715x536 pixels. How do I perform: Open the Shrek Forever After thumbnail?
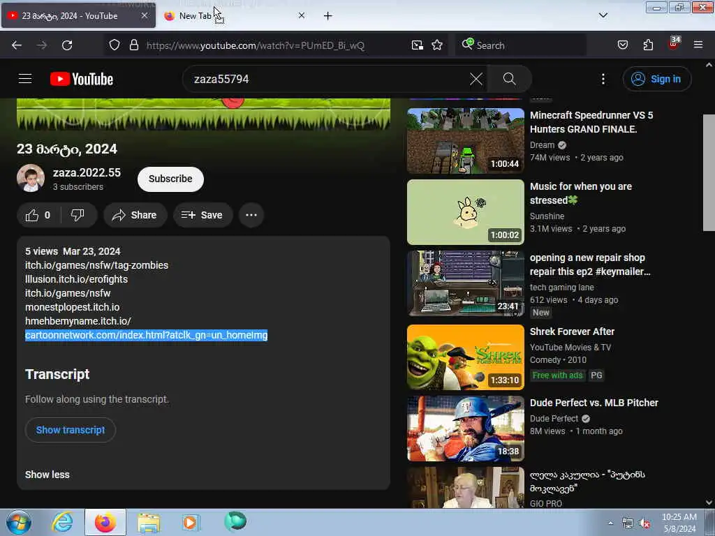pyautogui.click(x=466, y=357)
